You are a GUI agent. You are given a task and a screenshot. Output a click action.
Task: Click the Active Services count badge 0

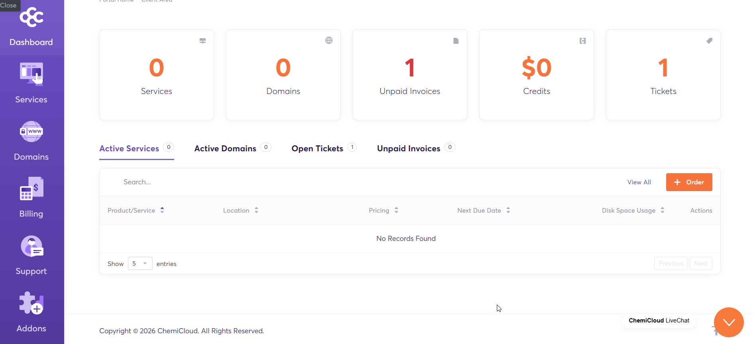pos(169,147)
